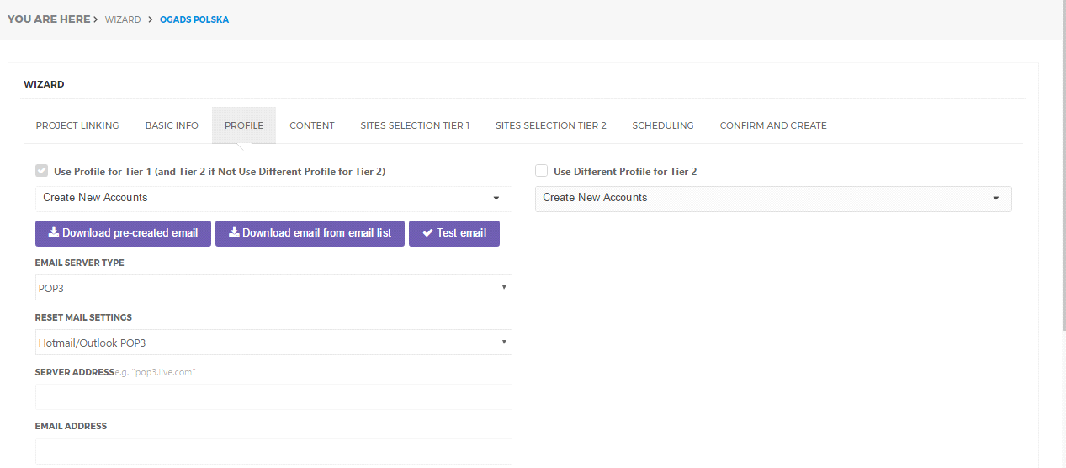Click Wizard breadcrumb link
Image resolution: width=1066 pixels, height=468 pixels.
(123, 19)
